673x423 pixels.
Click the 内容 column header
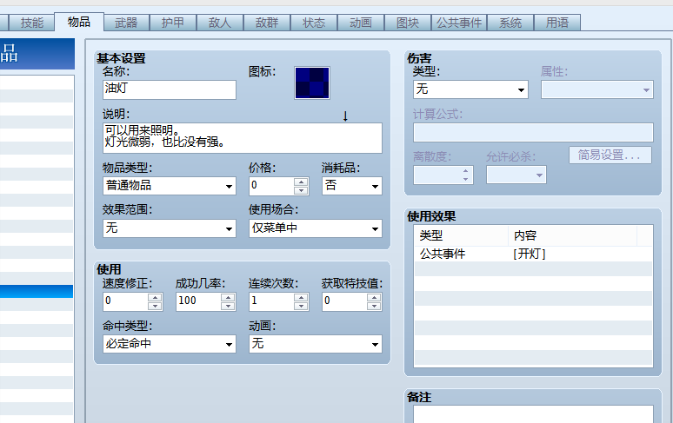[x=572, y=235]
